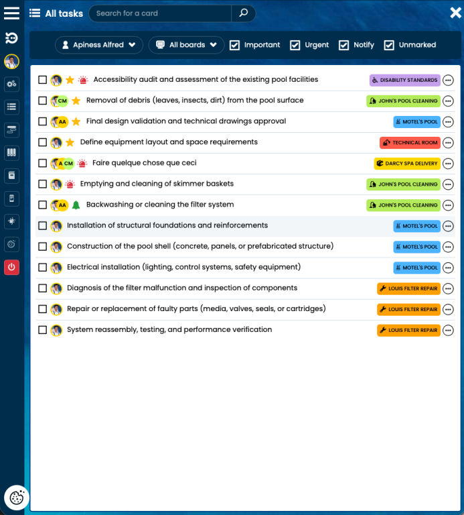Tick checkbox for Accessibility audit task
The height and width of the screenshot is (515, 464).
tap(42, 80)
